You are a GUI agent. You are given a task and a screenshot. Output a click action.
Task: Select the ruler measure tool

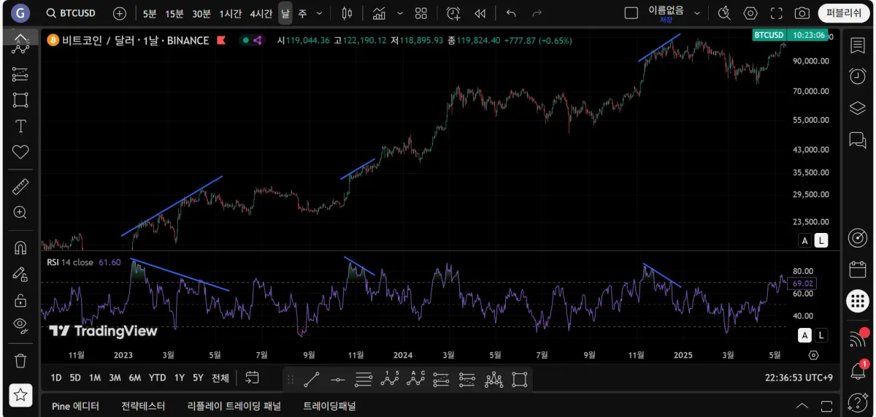point(20,186)
